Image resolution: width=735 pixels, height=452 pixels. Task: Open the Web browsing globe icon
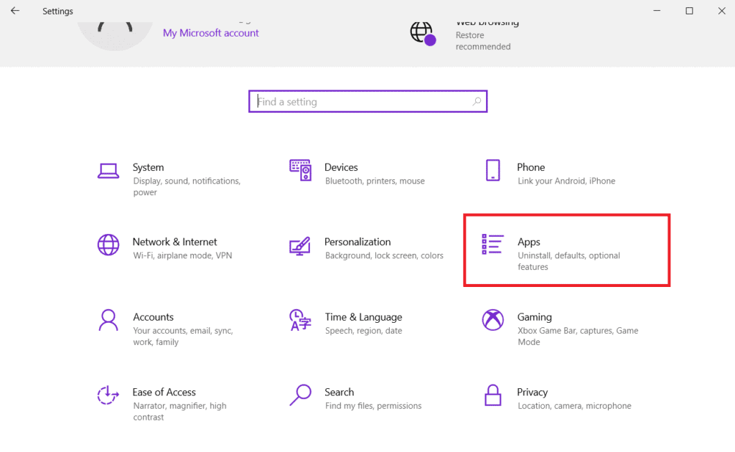(423, 33)
